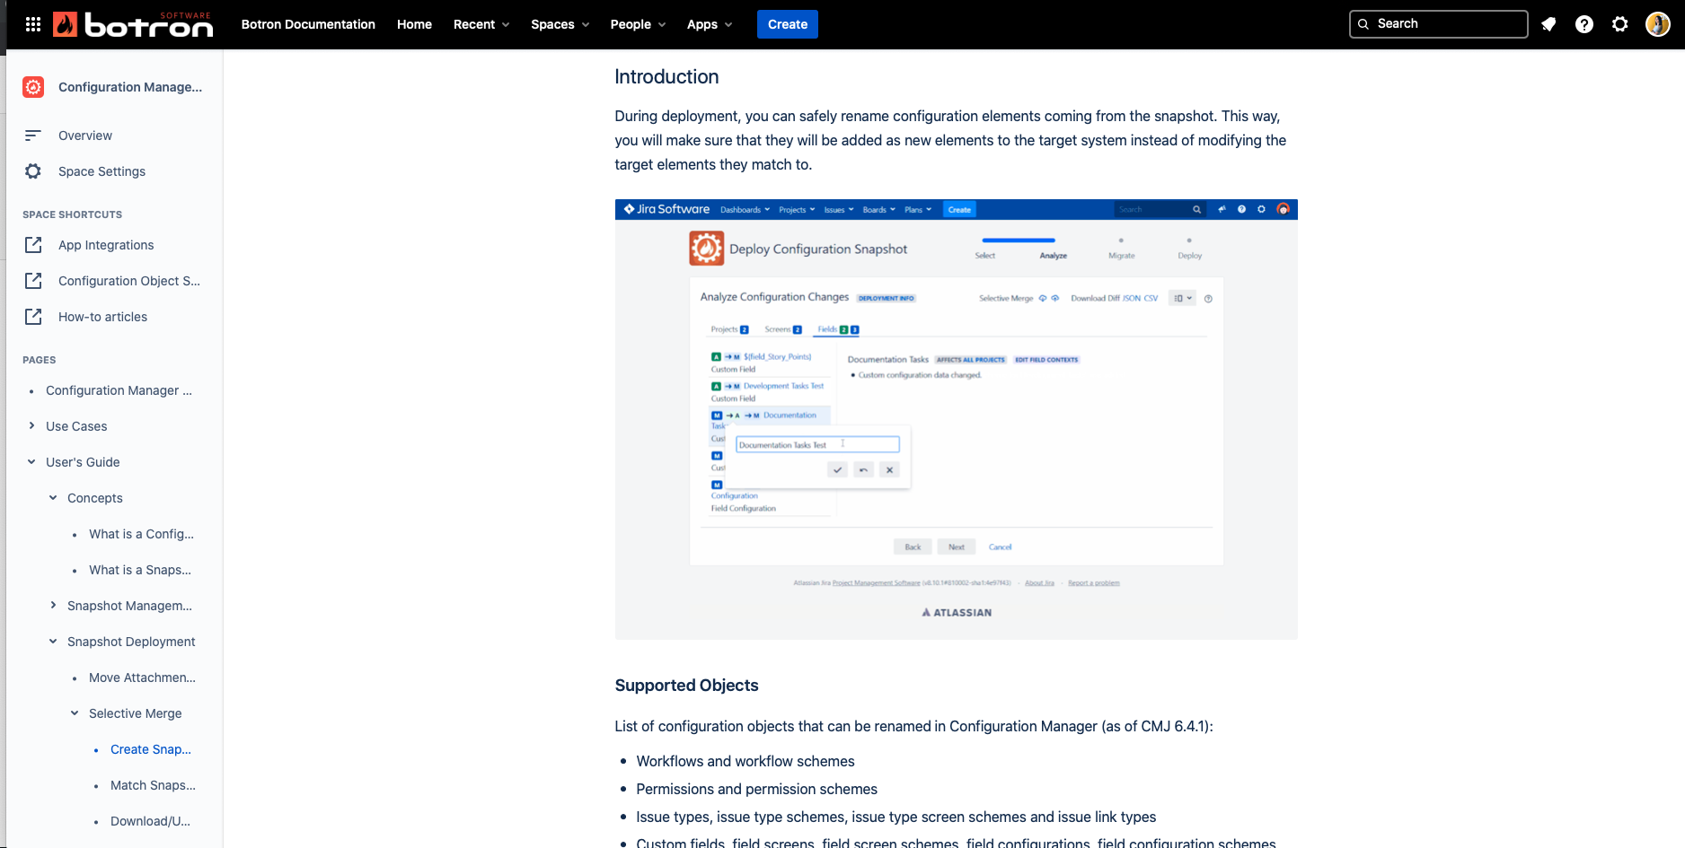The height and width of the screenshot is (848, 1685).
Task: Open Botron Documentation nav item
Action: (x=308, y=24)
